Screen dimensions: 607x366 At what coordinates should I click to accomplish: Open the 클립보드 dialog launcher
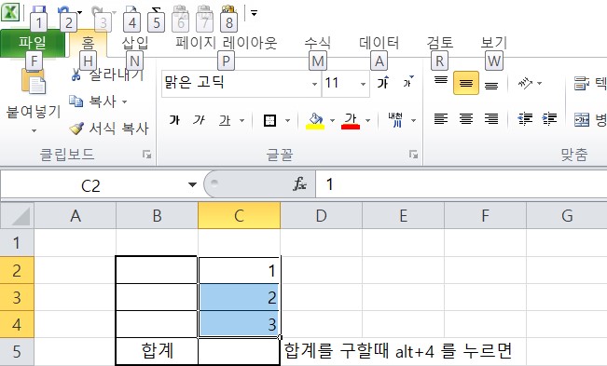pyautogui.click(x=146, y=155)
